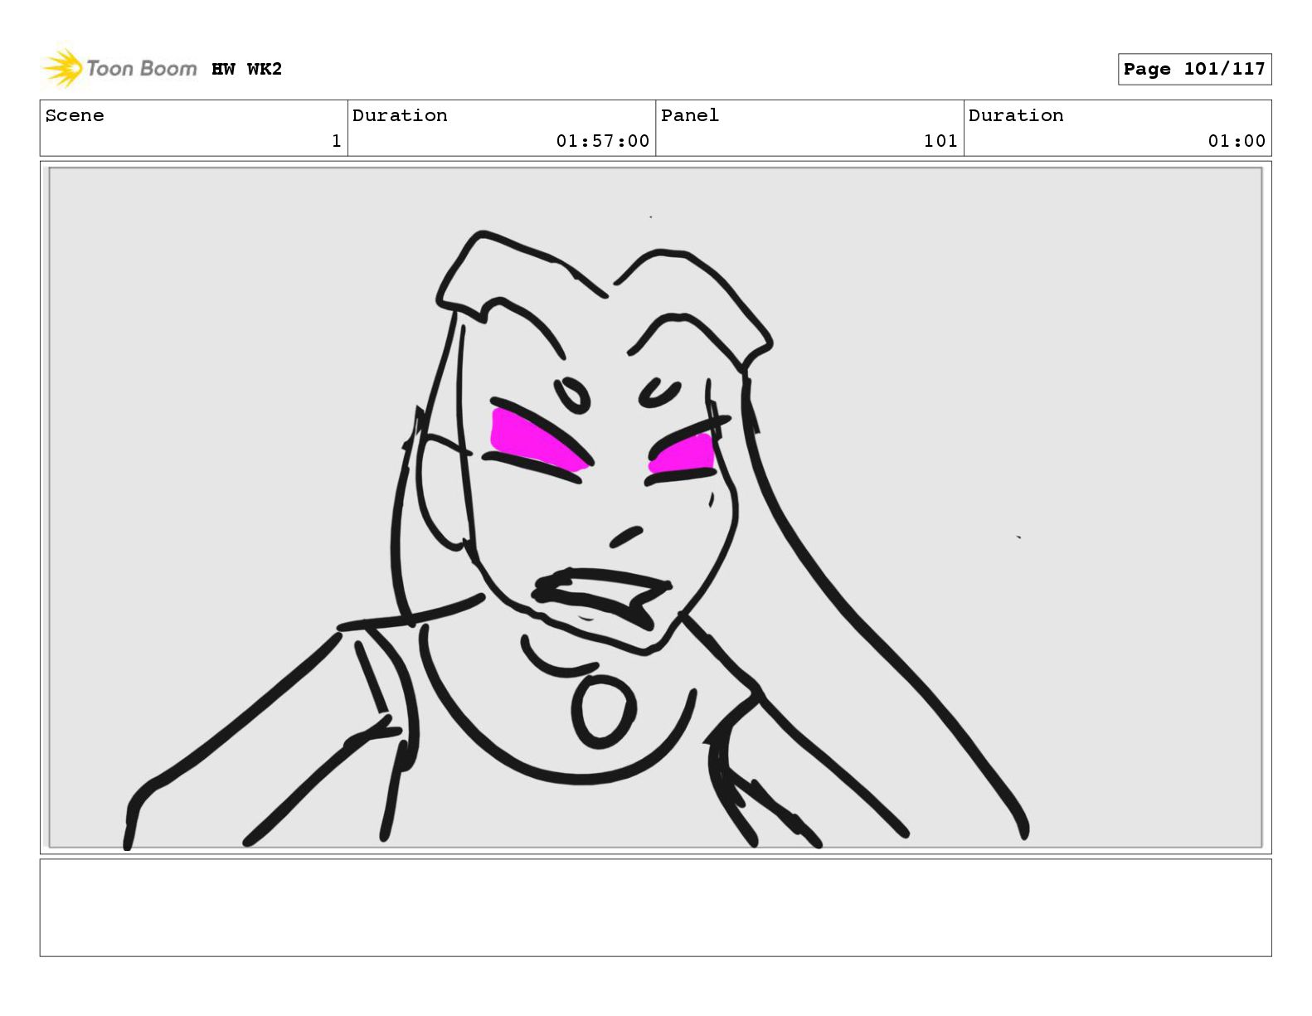This screenshot has width=1312, height=1016.
Task: Click the panel number '101'
Action: 940,141
